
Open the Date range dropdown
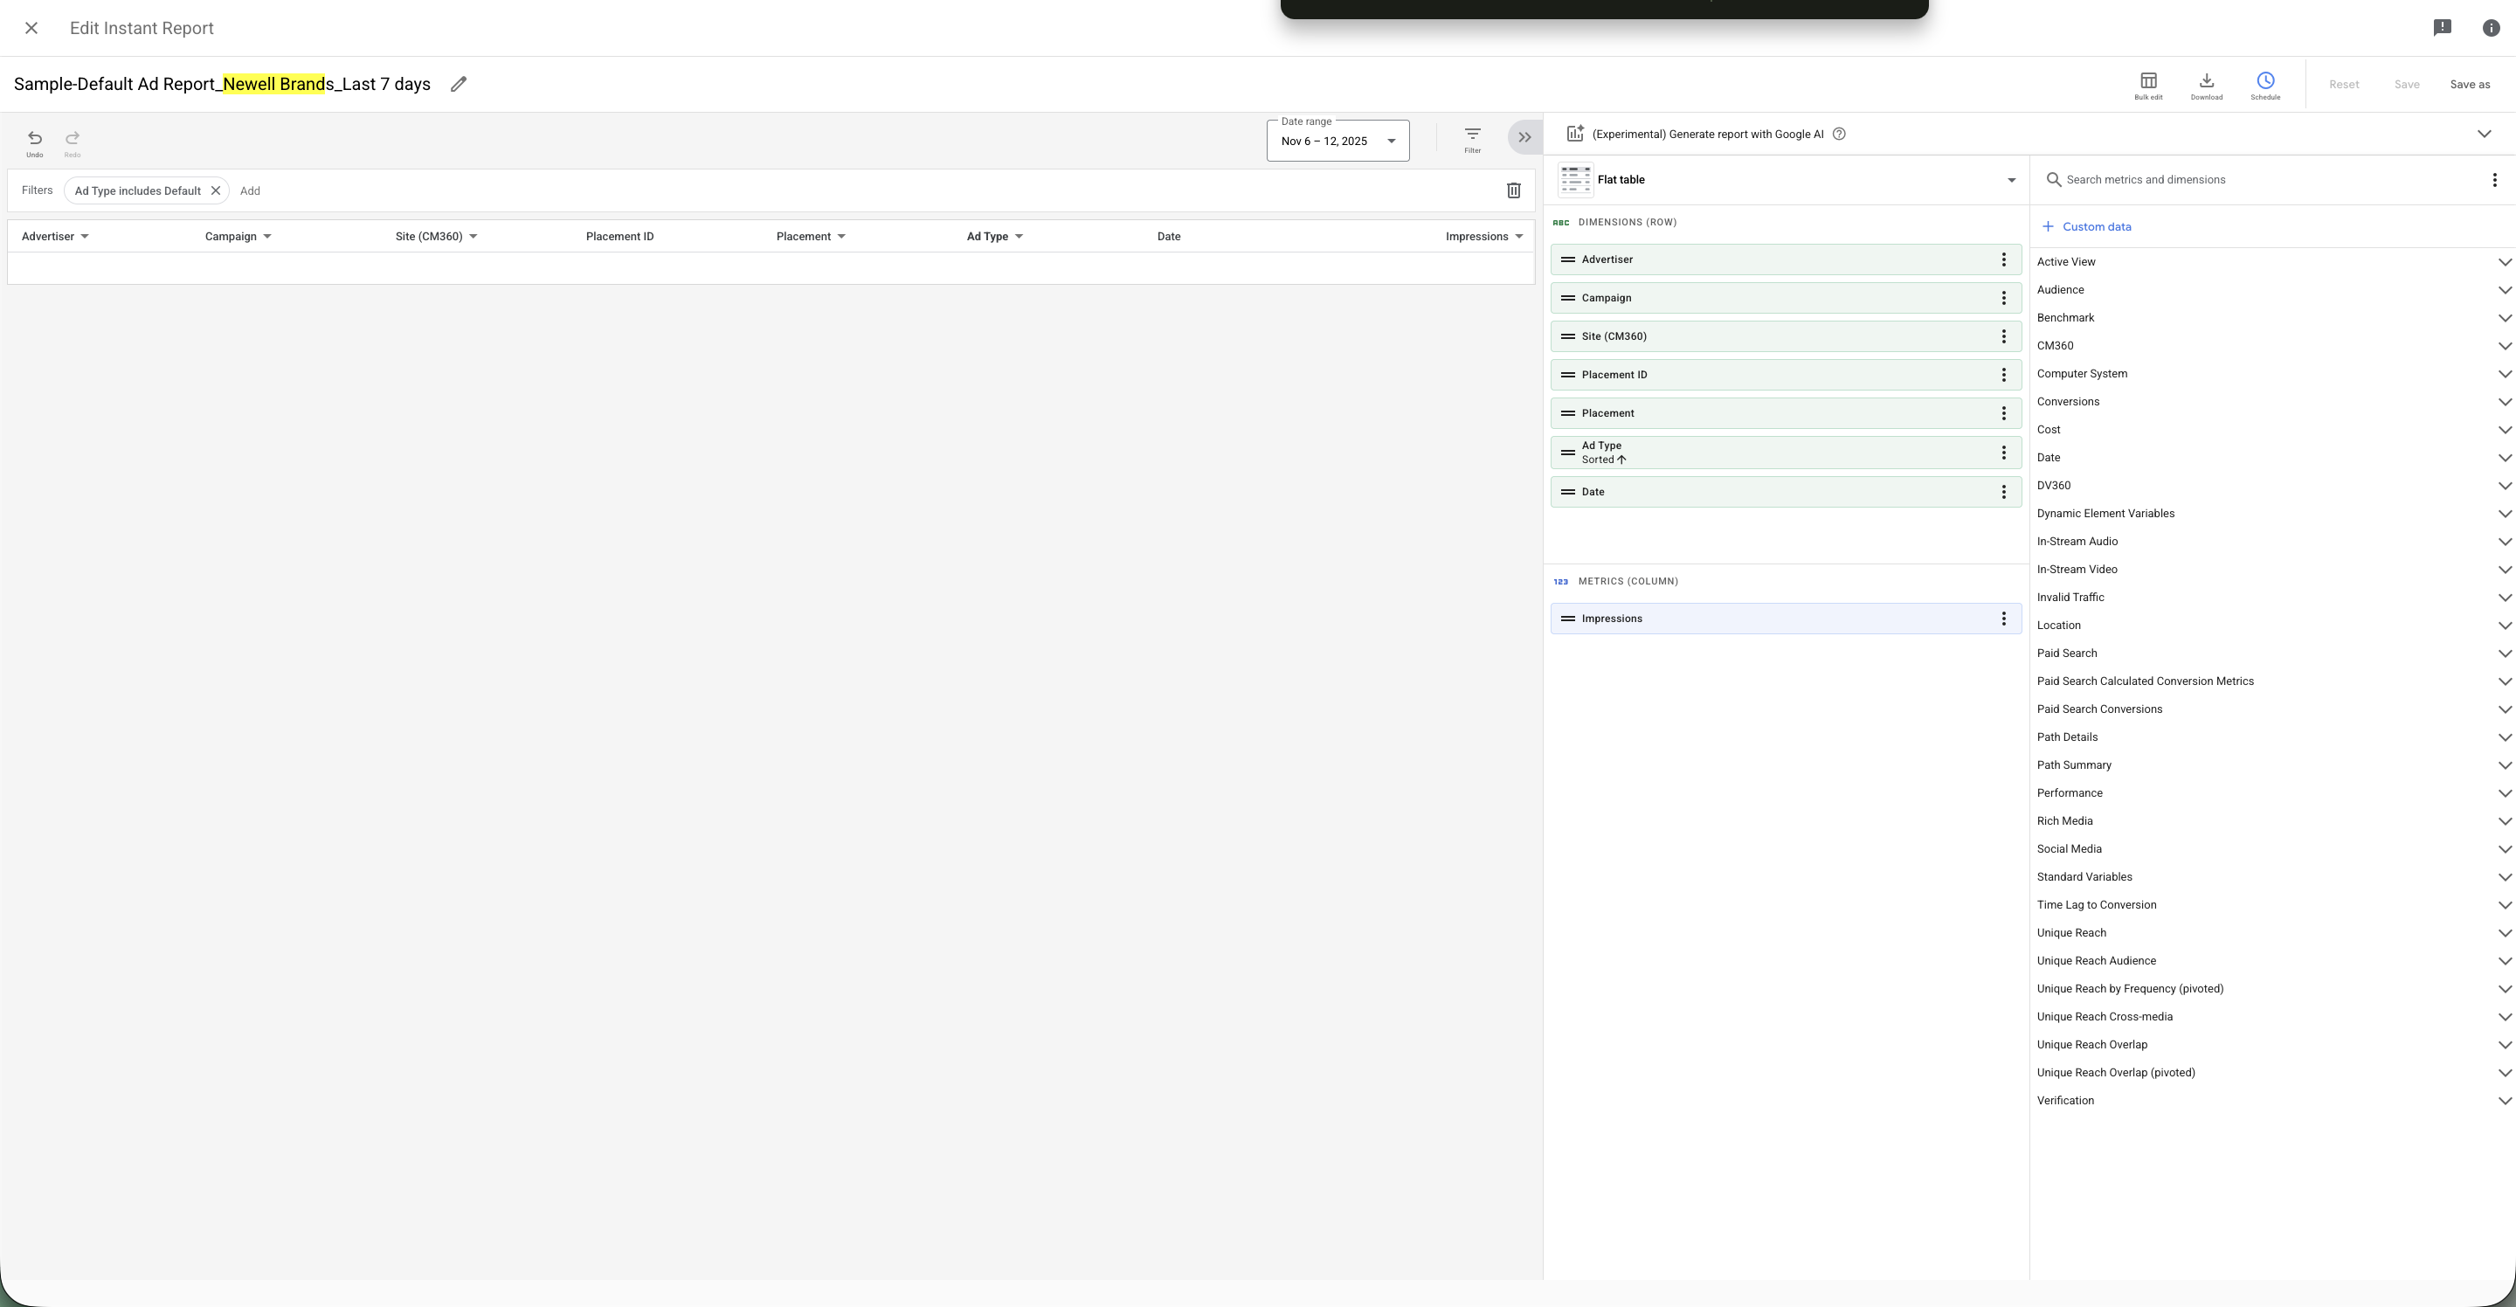click(1337, 142)
